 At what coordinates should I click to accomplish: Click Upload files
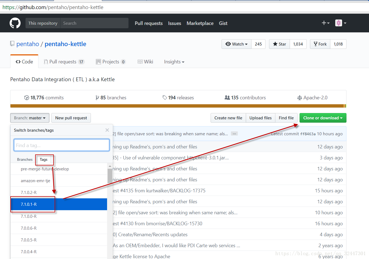click(x=261, y=118)
